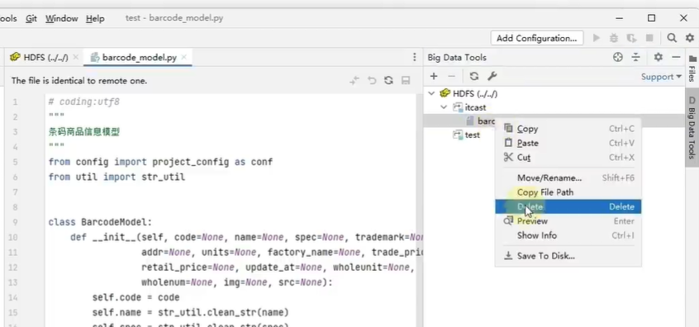Screen dimensions: 699x327
Task: Maximize the IDE window
Action: (651, 18)
